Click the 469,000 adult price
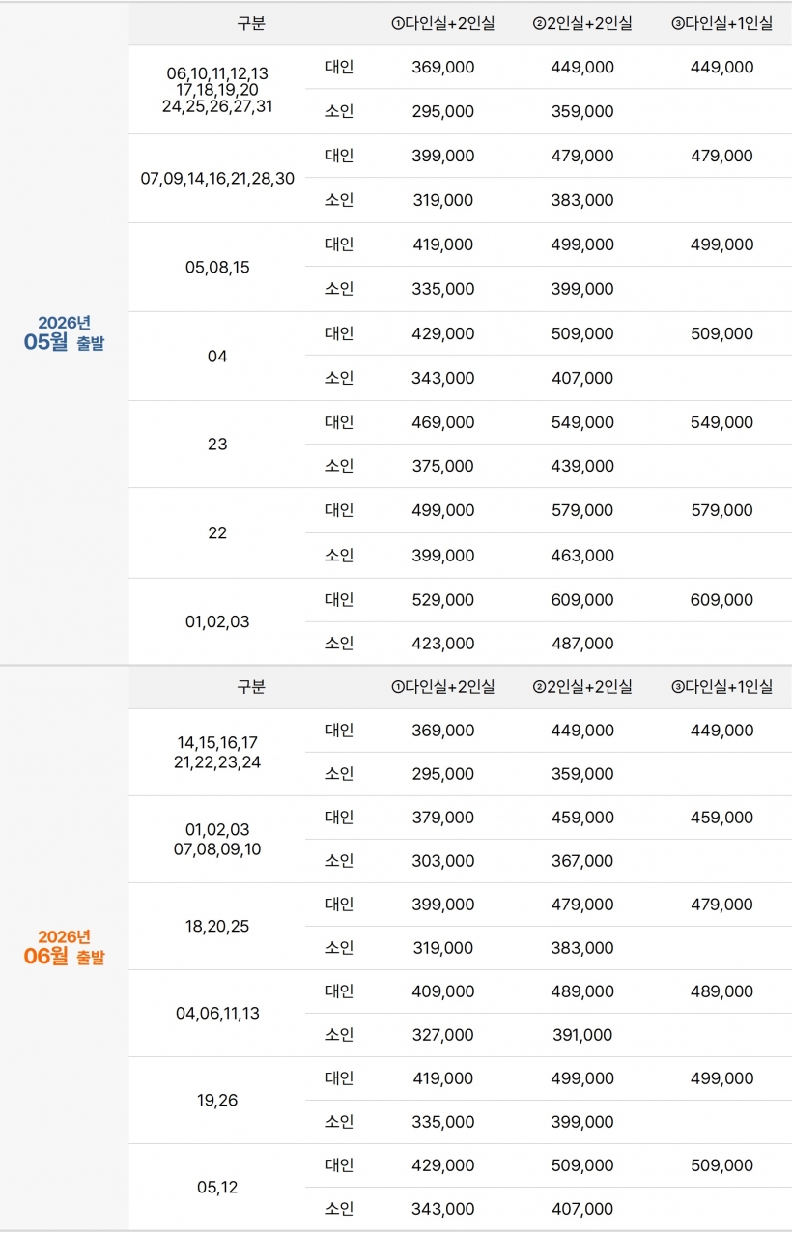The height and width of the screenshot is (1235, 792). coord(443,422)
